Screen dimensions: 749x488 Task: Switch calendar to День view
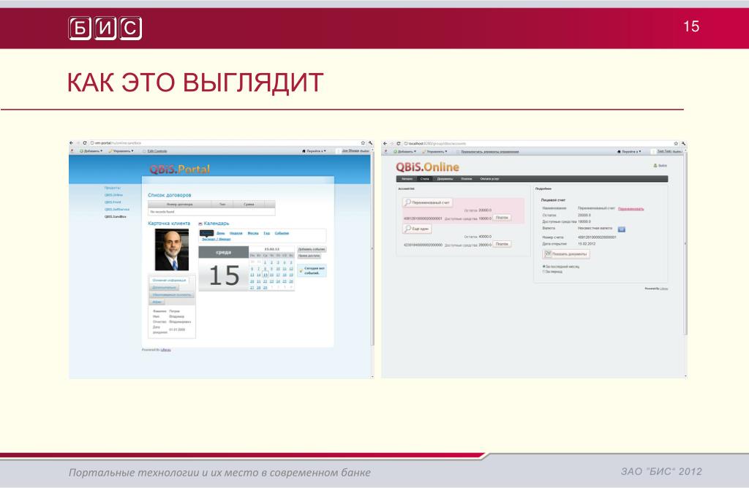click(x=221, y=233)
